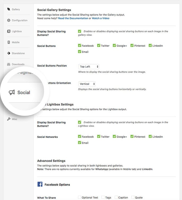This screenshot has height=200, width=182.
Task: Open the Vertical orientation dropdown
Action: pyautogui.click(x=87, y=84)
